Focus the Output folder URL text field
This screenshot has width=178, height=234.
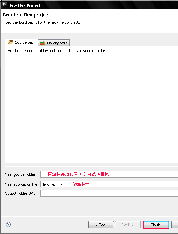[109, 193]
